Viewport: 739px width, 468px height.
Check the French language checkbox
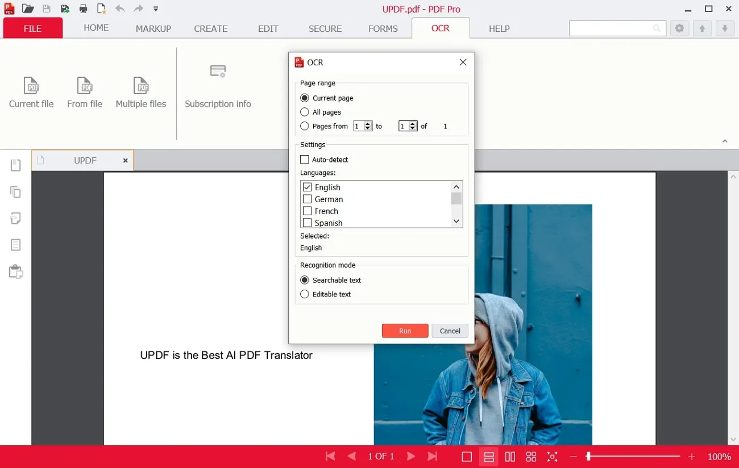pyautogui.click(x=308, y=211)
